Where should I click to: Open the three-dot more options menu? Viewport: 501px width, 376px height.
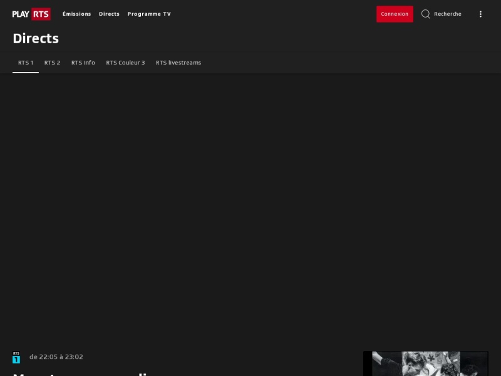[x=480, y=14]
